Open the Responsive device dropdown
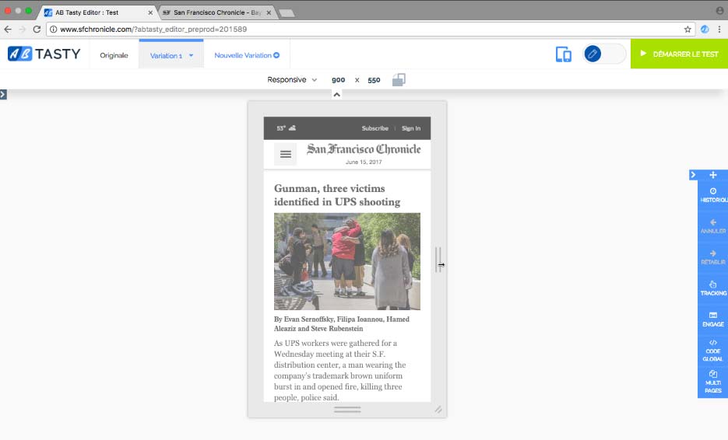Image resolution: width=728 pixels, height=440 pixels. click(x=292, y=80)
